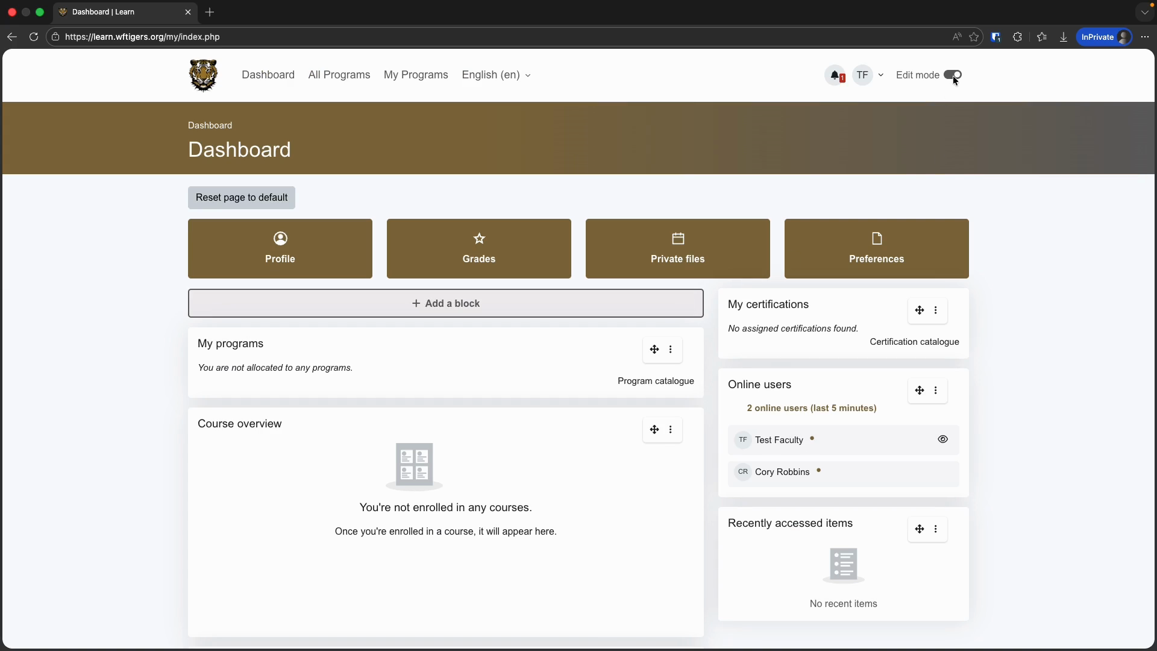Viewport: 1157px width, 651px height.
Task: Add page to browser favorites star
Action: (x=974, y=37)
